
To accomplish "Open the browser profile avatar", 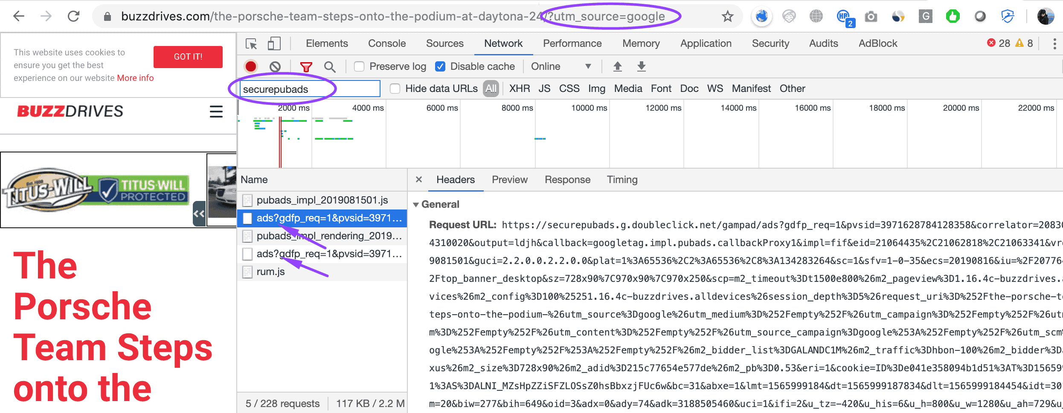I will [1046, 17].
